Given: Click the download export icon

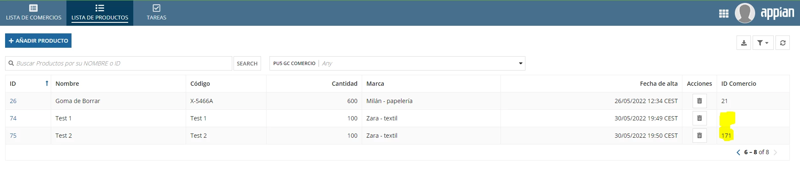Looking at the screenshot, I should 744,43.
